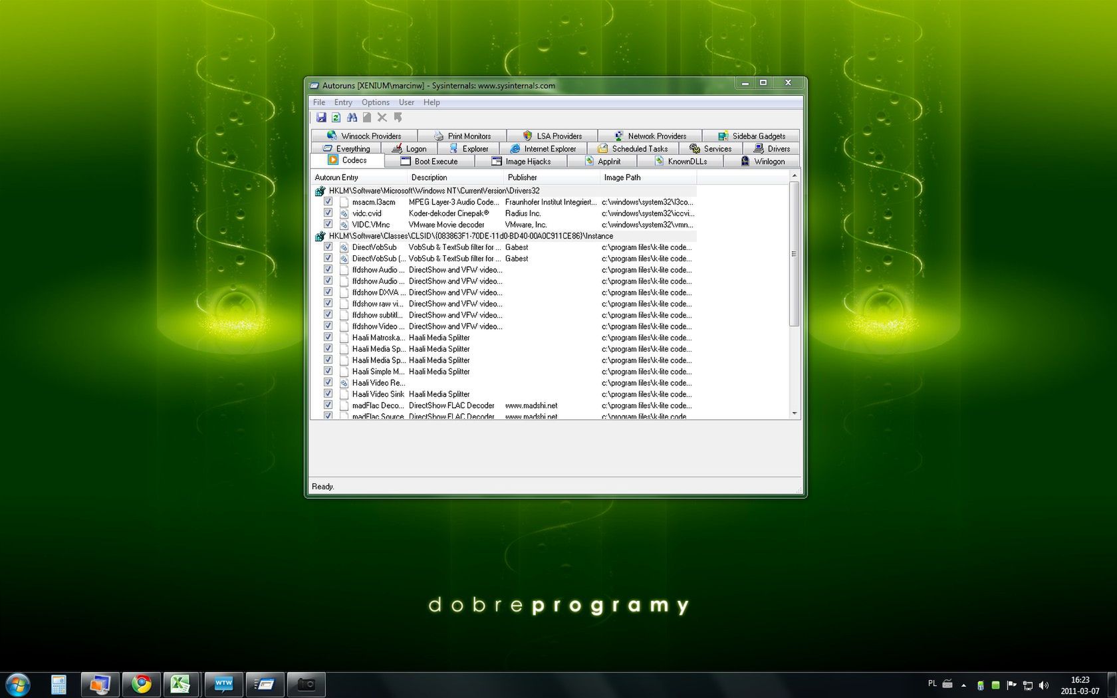Uncheck the ffdshow DXVA entry

pyautogui.click(x=328, y=292)
